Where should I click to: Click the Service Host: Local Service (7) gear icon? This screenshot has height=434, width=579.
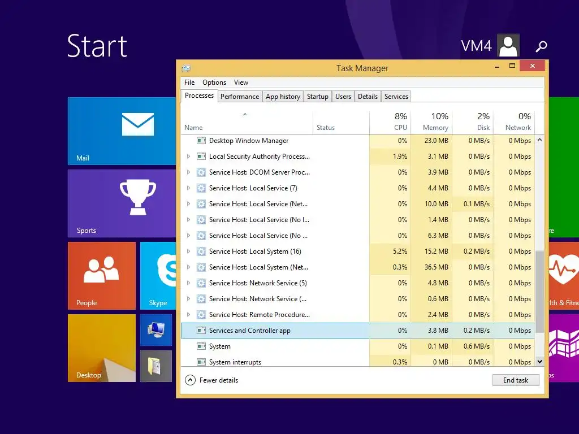[x=201, y=188]
